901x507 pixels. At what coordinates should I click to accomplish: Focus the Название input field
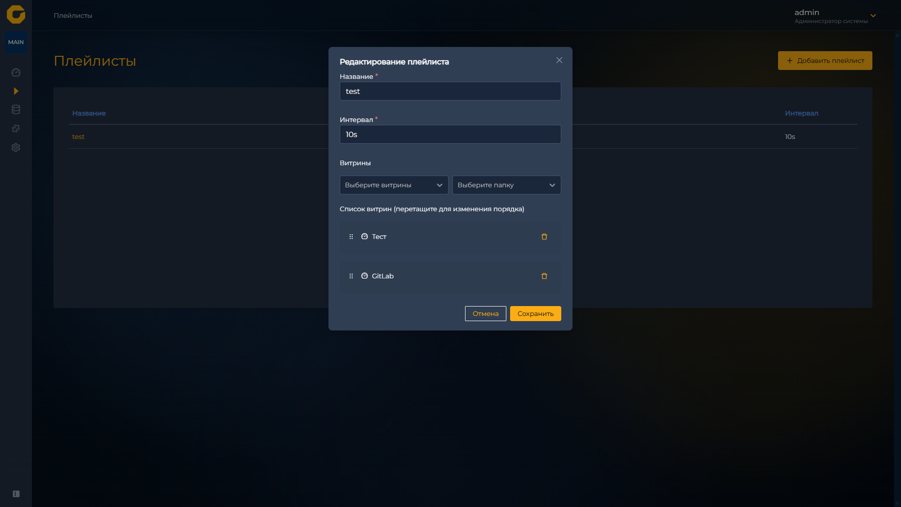point(450,91)
